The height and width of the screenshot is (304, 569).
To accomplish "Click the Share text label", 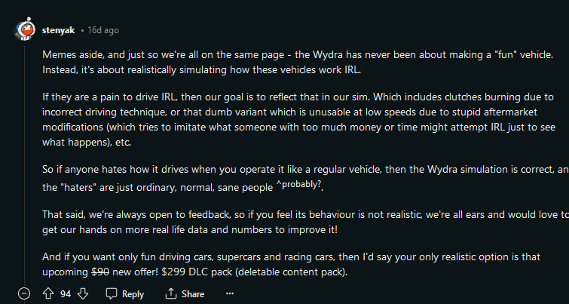I will tap(193, 294).
